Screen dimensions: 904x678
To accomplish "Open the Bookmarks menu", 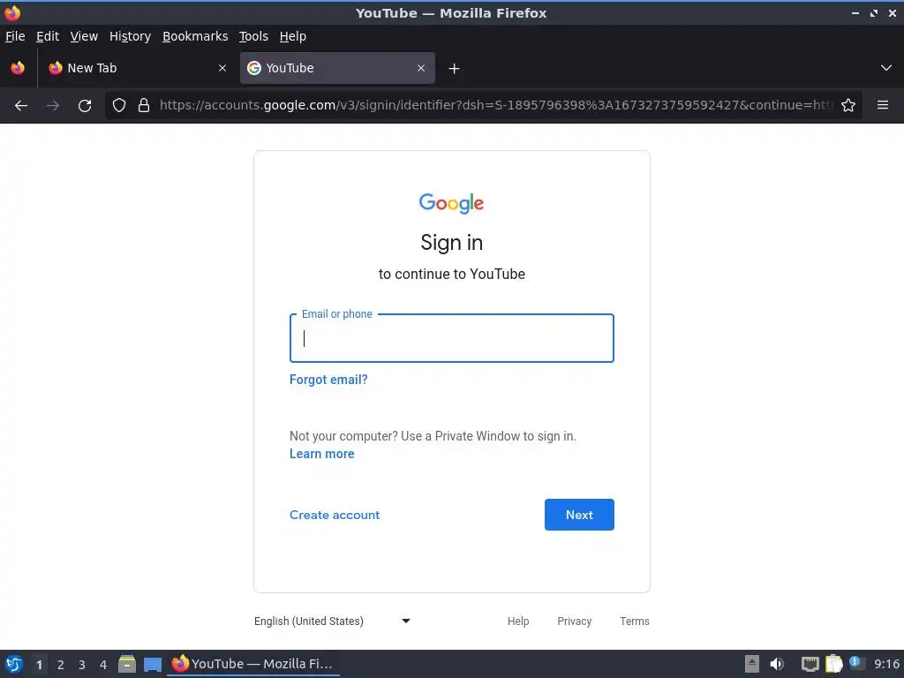I will click(195, 36).
